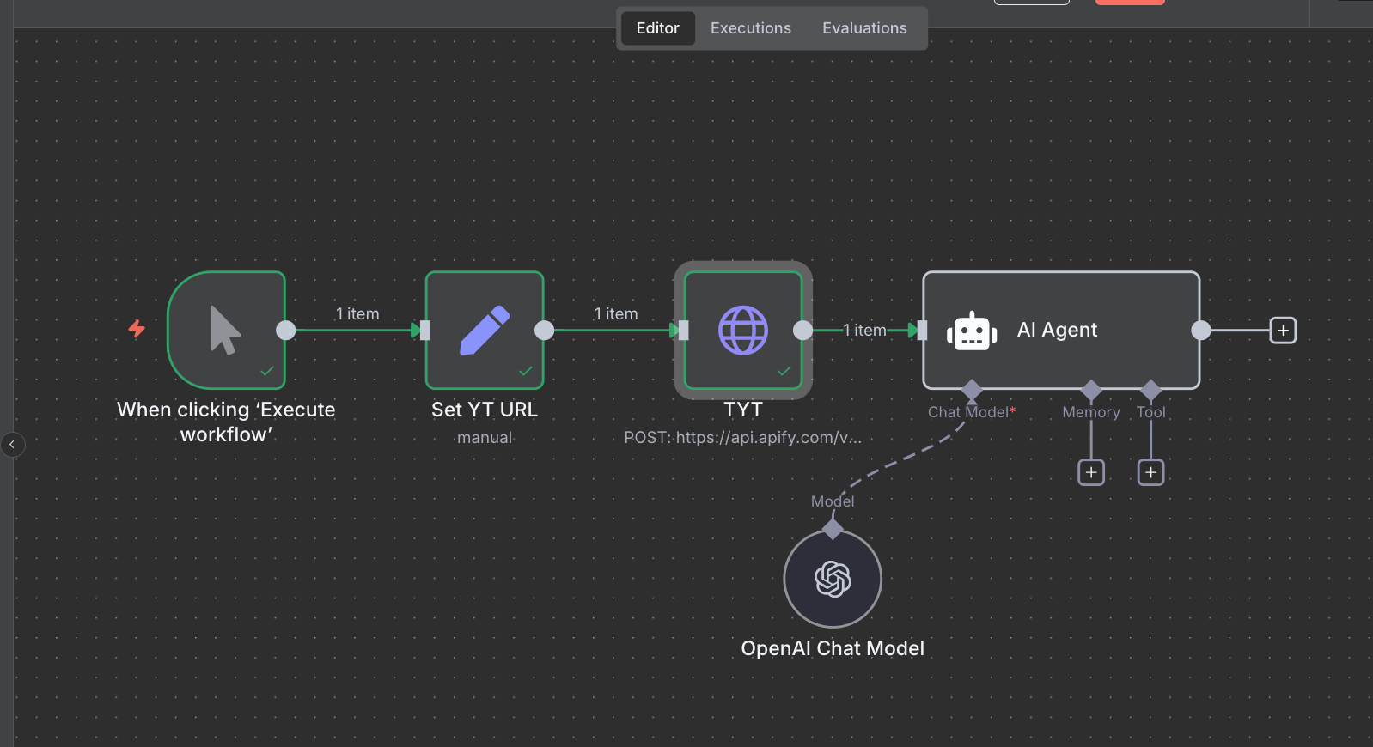Click the red lightning trigger icon

coord(137,328)
